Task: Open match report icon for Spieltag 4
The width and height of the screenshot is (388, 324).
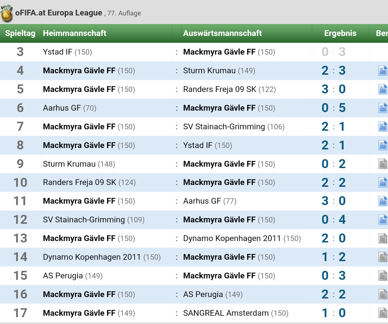Action: (x=383, y=70)
